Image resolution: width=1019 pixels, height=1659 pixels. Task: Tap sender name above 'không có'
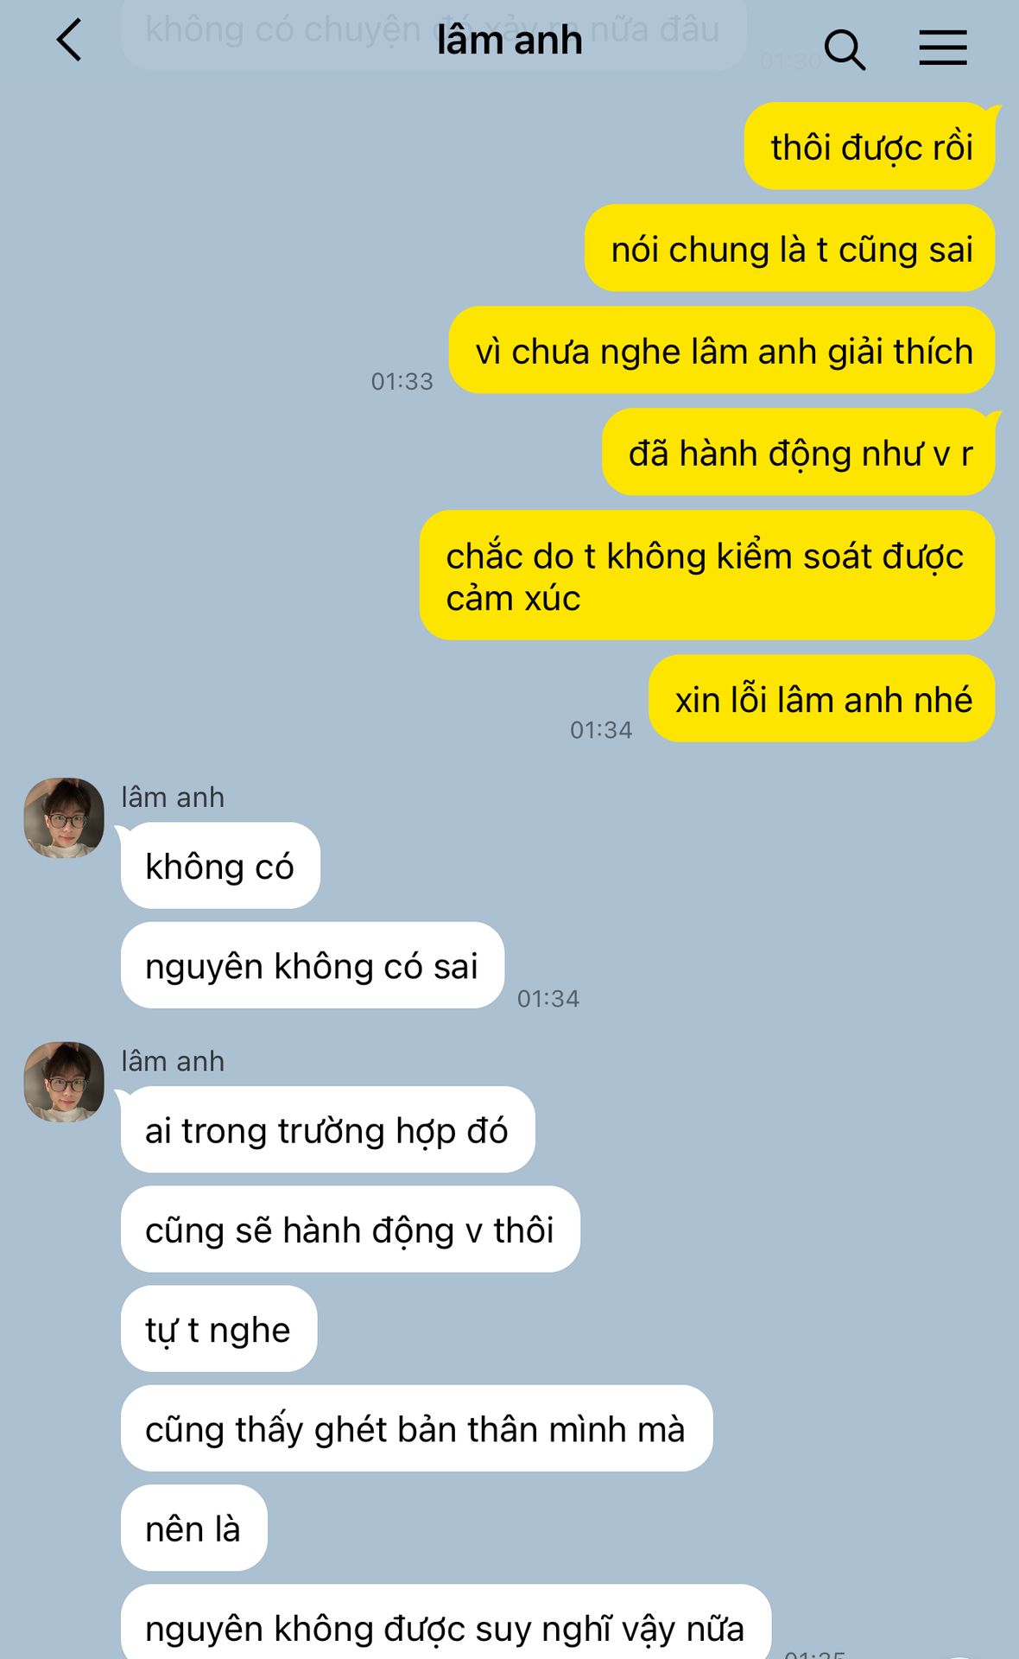tap(173, 797)
